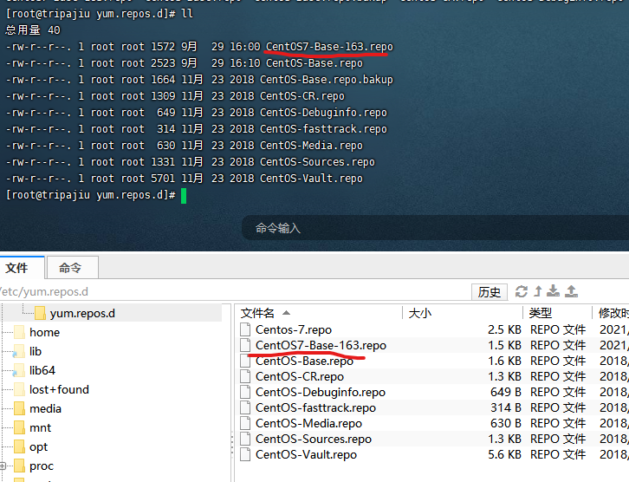
Task: Click the proc folder icon
Action: coord(19,466)
